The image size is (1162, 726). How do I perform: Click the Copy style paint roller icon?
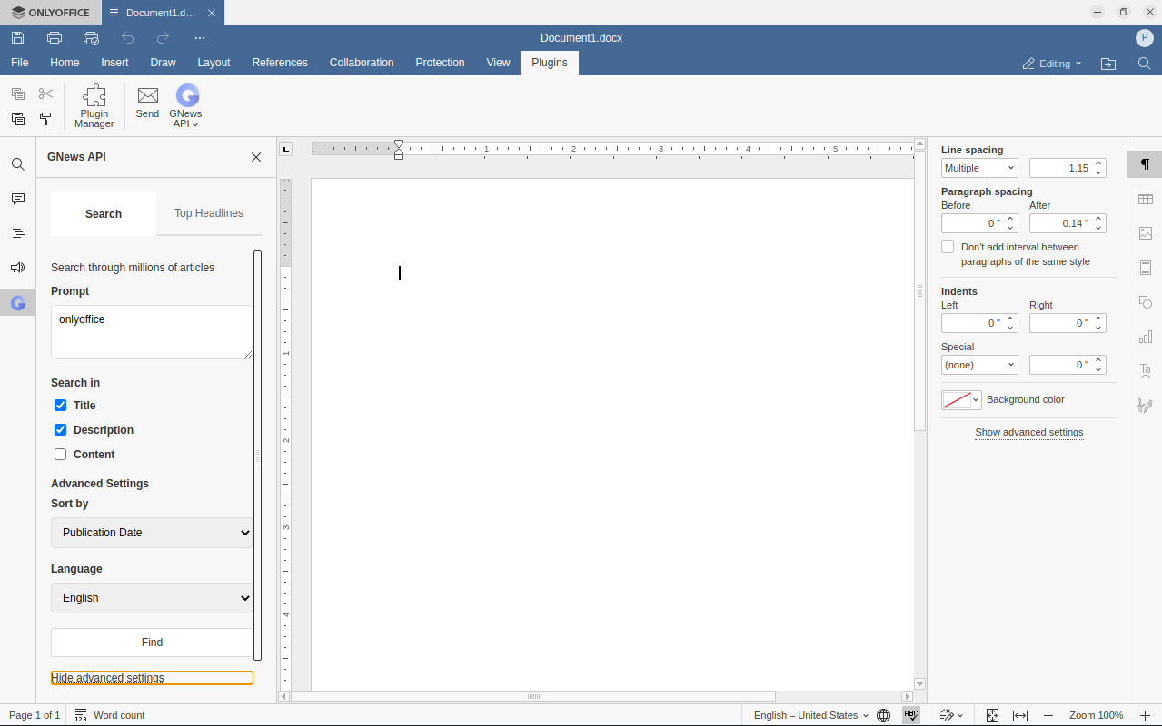45,119
